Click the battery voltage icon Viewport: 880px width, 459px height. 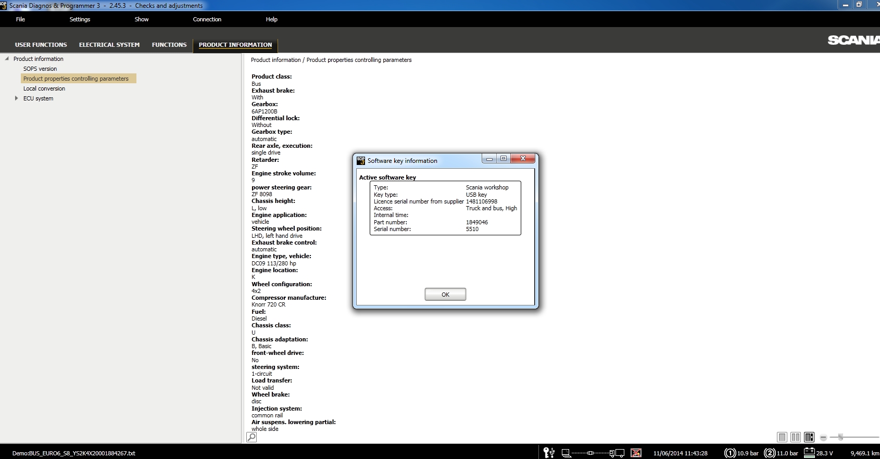tap(809, 452)
